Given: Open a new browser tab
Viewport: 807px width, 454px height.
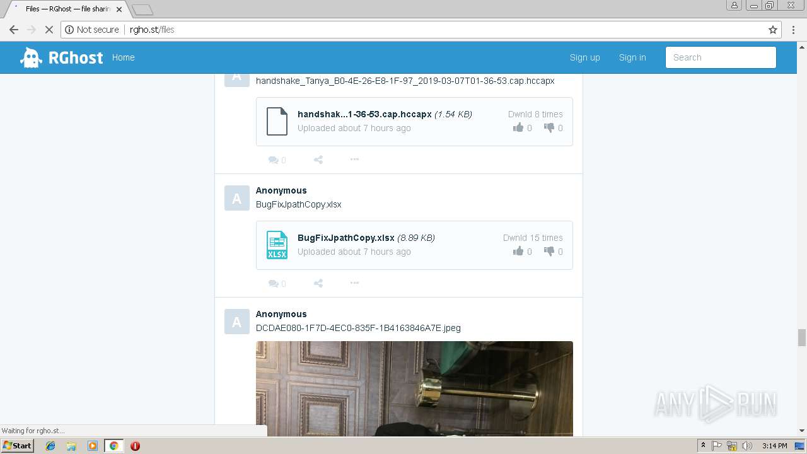Looking at the screenshot, I should [x=142, y=9].
